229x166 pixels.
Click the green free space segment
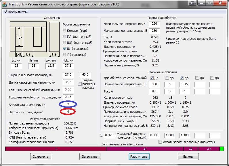tap(222, 149)
